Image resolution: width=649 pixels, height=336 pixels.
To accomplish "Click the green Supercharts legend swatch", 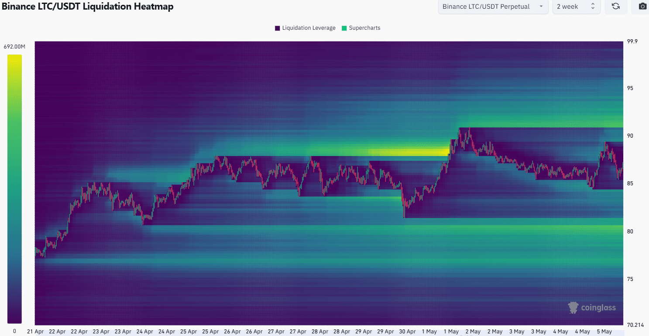I will [344, 28].
